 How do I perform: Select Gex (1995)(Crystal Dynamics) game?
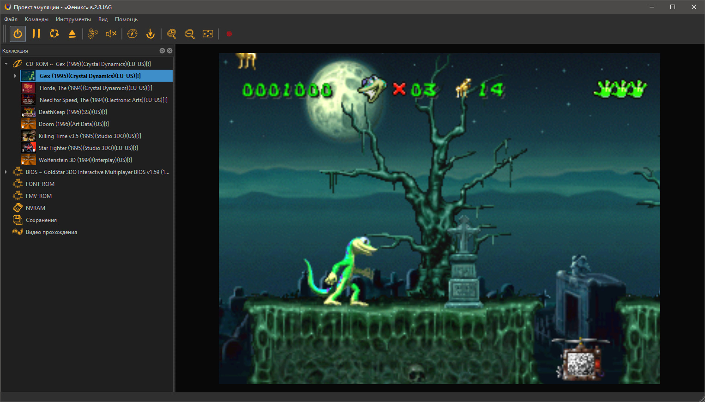pos(90,76)
